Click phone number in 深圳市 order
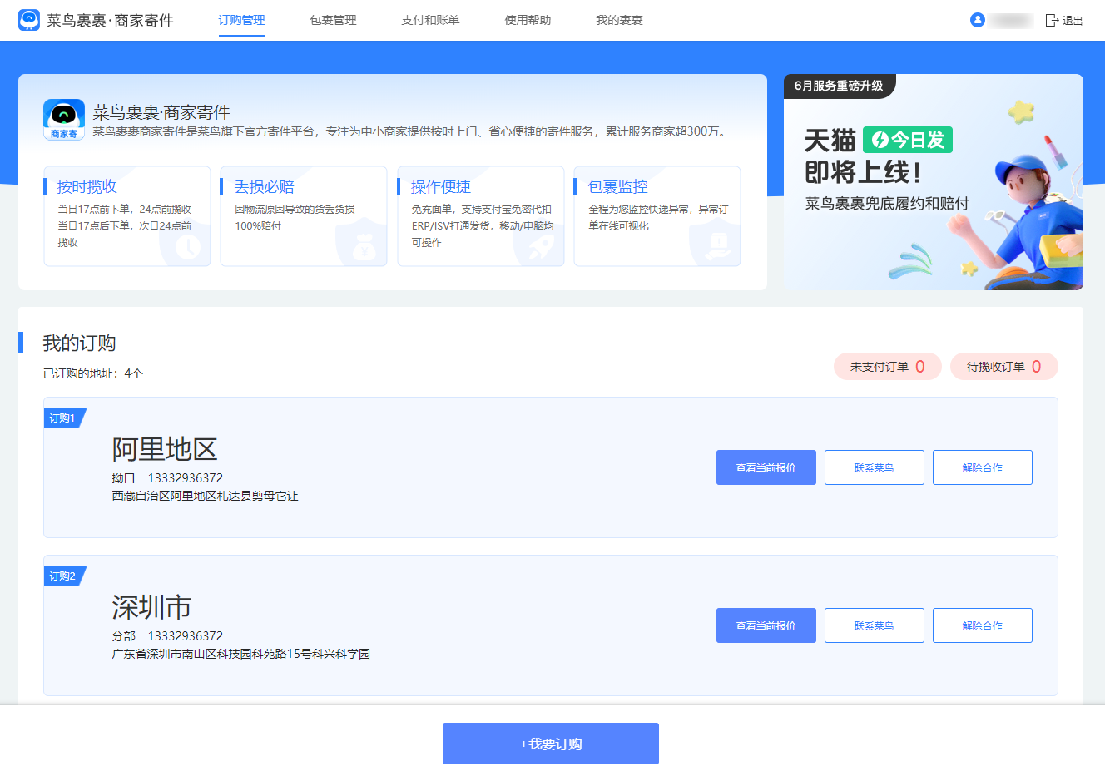 click(x=186, y=635)
